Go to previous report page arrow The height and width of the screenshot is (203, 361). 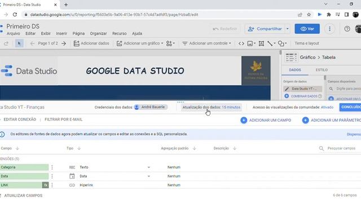pos(32,43)
